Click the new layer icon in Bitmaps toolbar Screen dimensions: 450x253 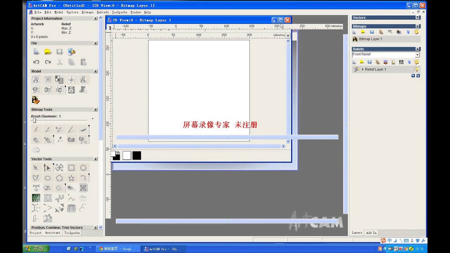point(354,32)
